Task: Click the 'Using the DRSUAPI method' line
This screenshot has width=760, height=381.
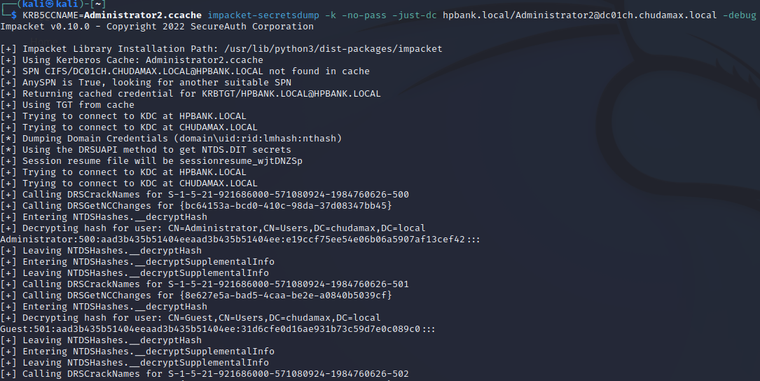Action: (146, 149)
